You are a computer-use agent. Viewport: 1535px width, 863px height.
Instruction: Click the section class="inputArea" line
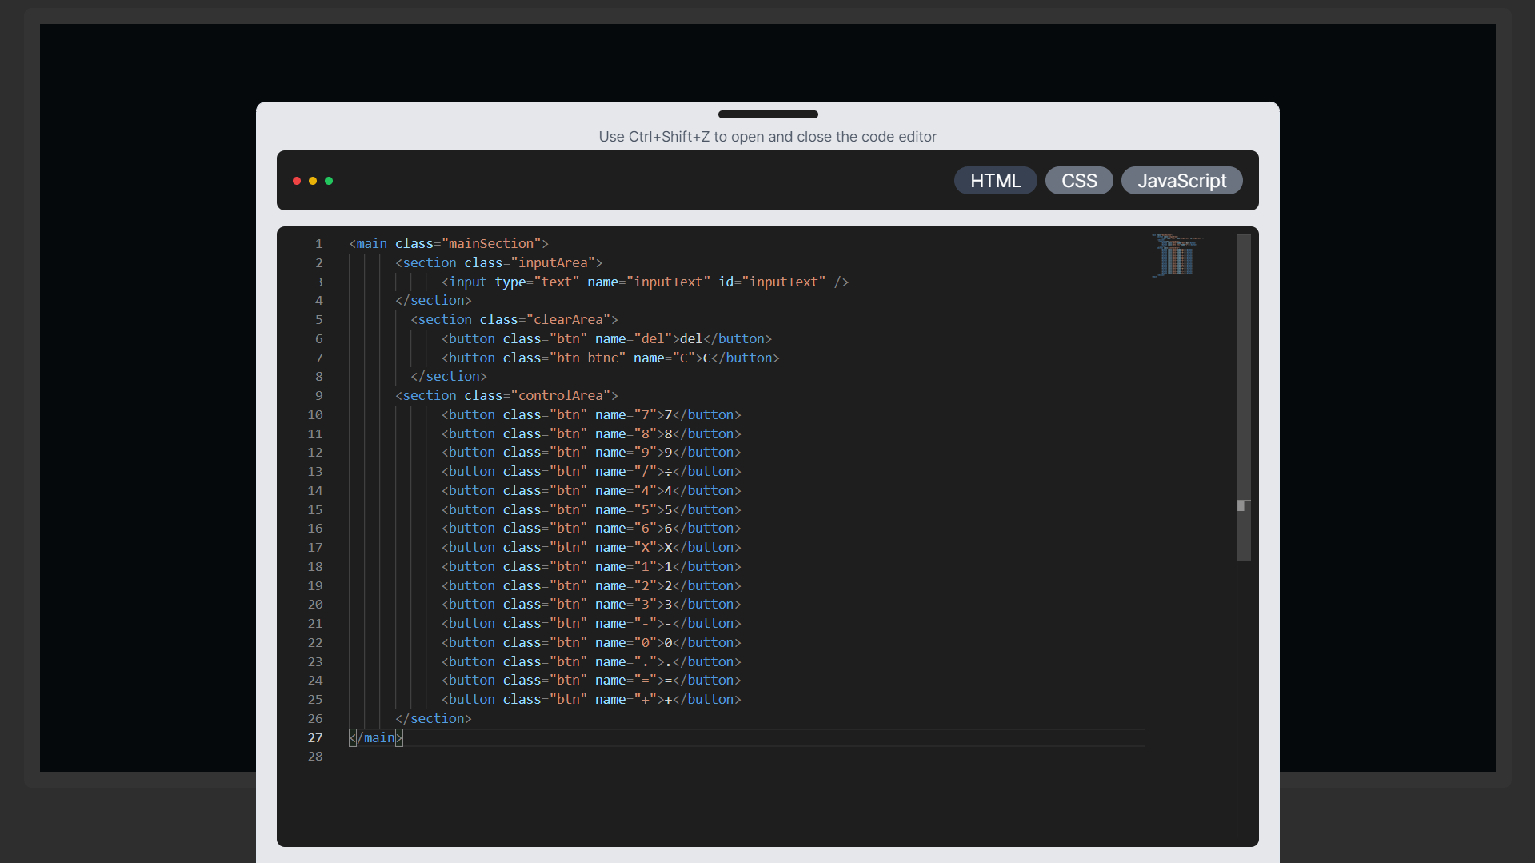point(498,262)
